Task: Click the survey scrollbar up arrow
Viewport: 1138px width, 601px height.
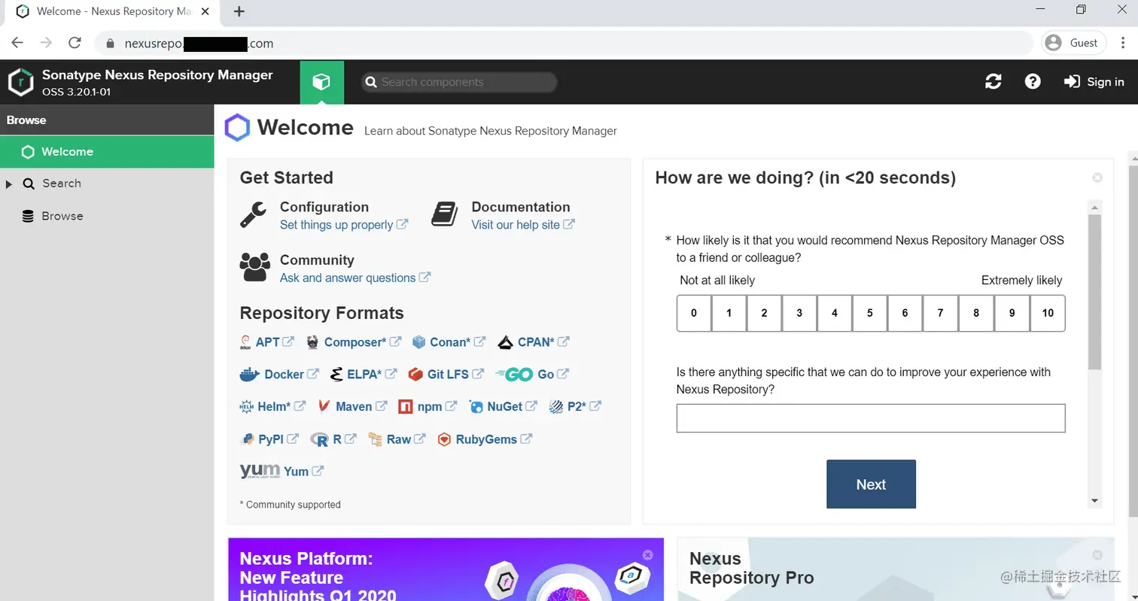Action: tap(1095, 207)
